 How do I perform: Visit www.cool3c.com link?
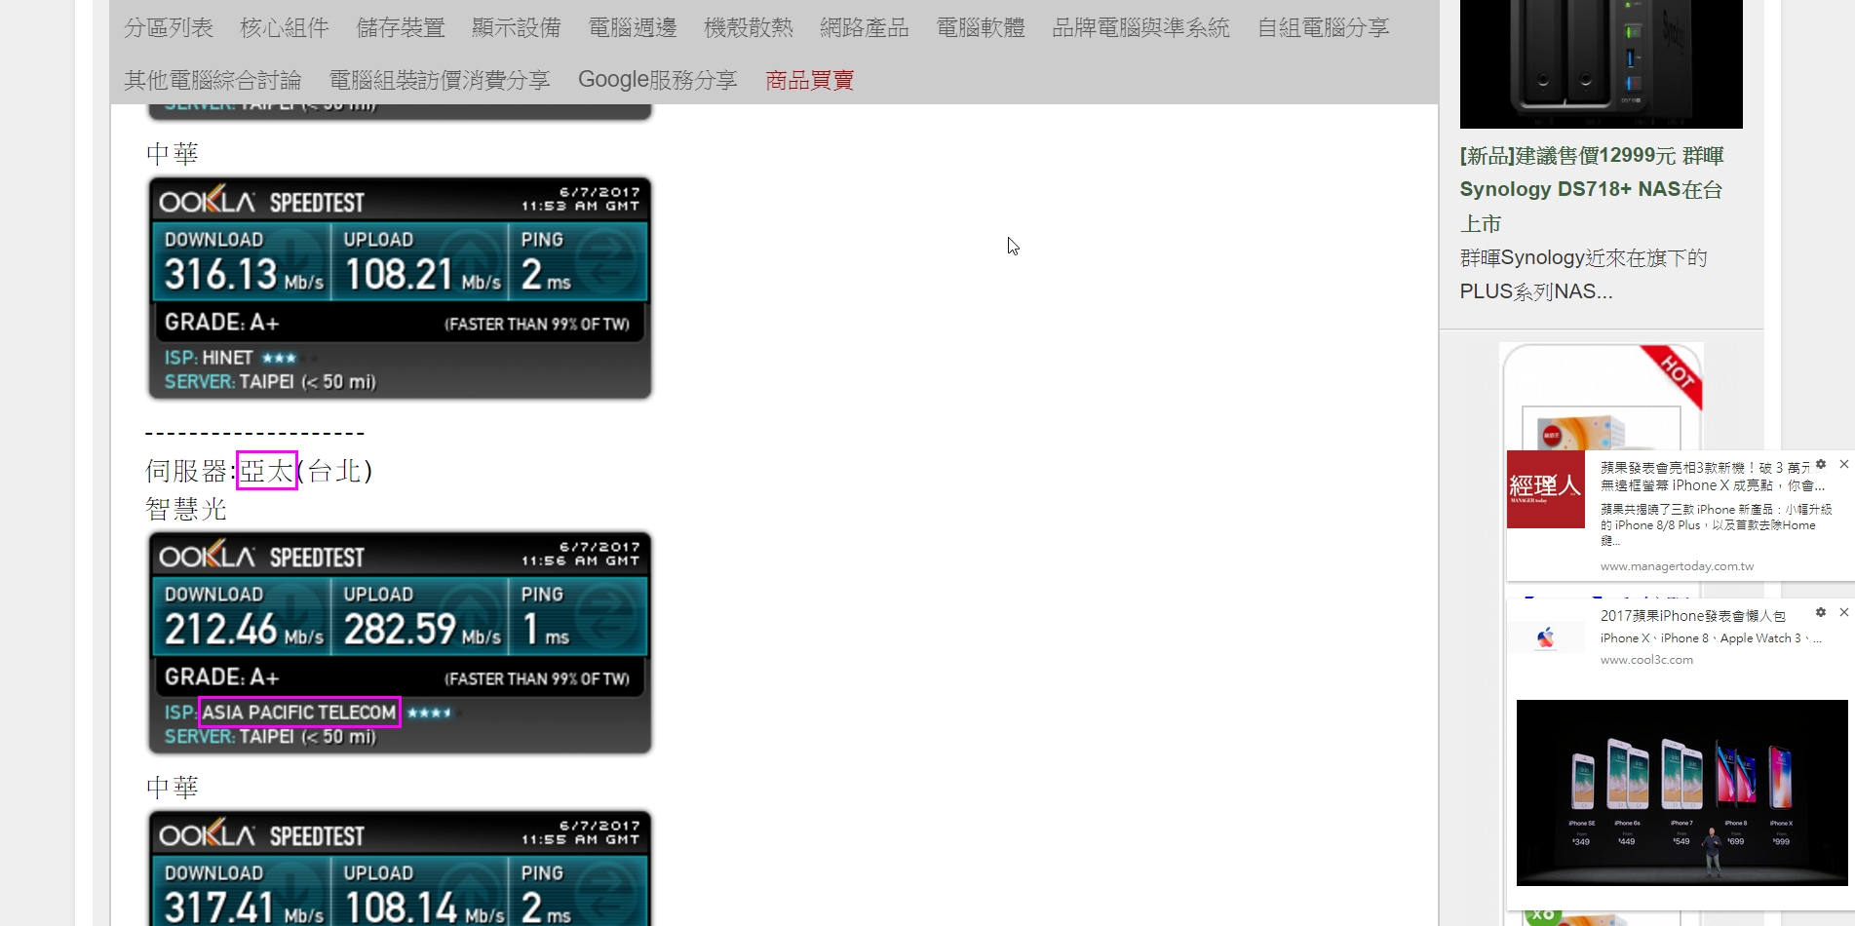point(1646,660)
